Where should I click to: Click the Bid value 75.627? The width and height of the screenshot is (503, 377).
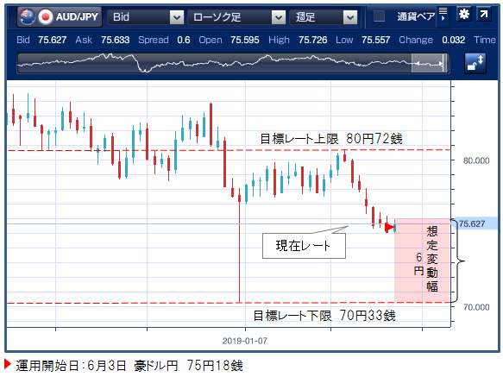(53, 40)
